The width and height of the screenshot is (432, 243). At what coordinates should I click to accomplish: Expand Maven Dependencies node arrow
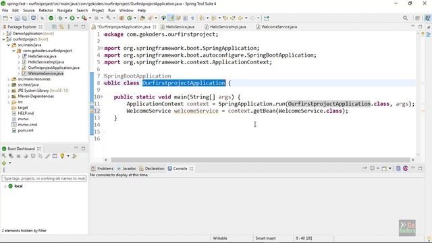point(9,96)
